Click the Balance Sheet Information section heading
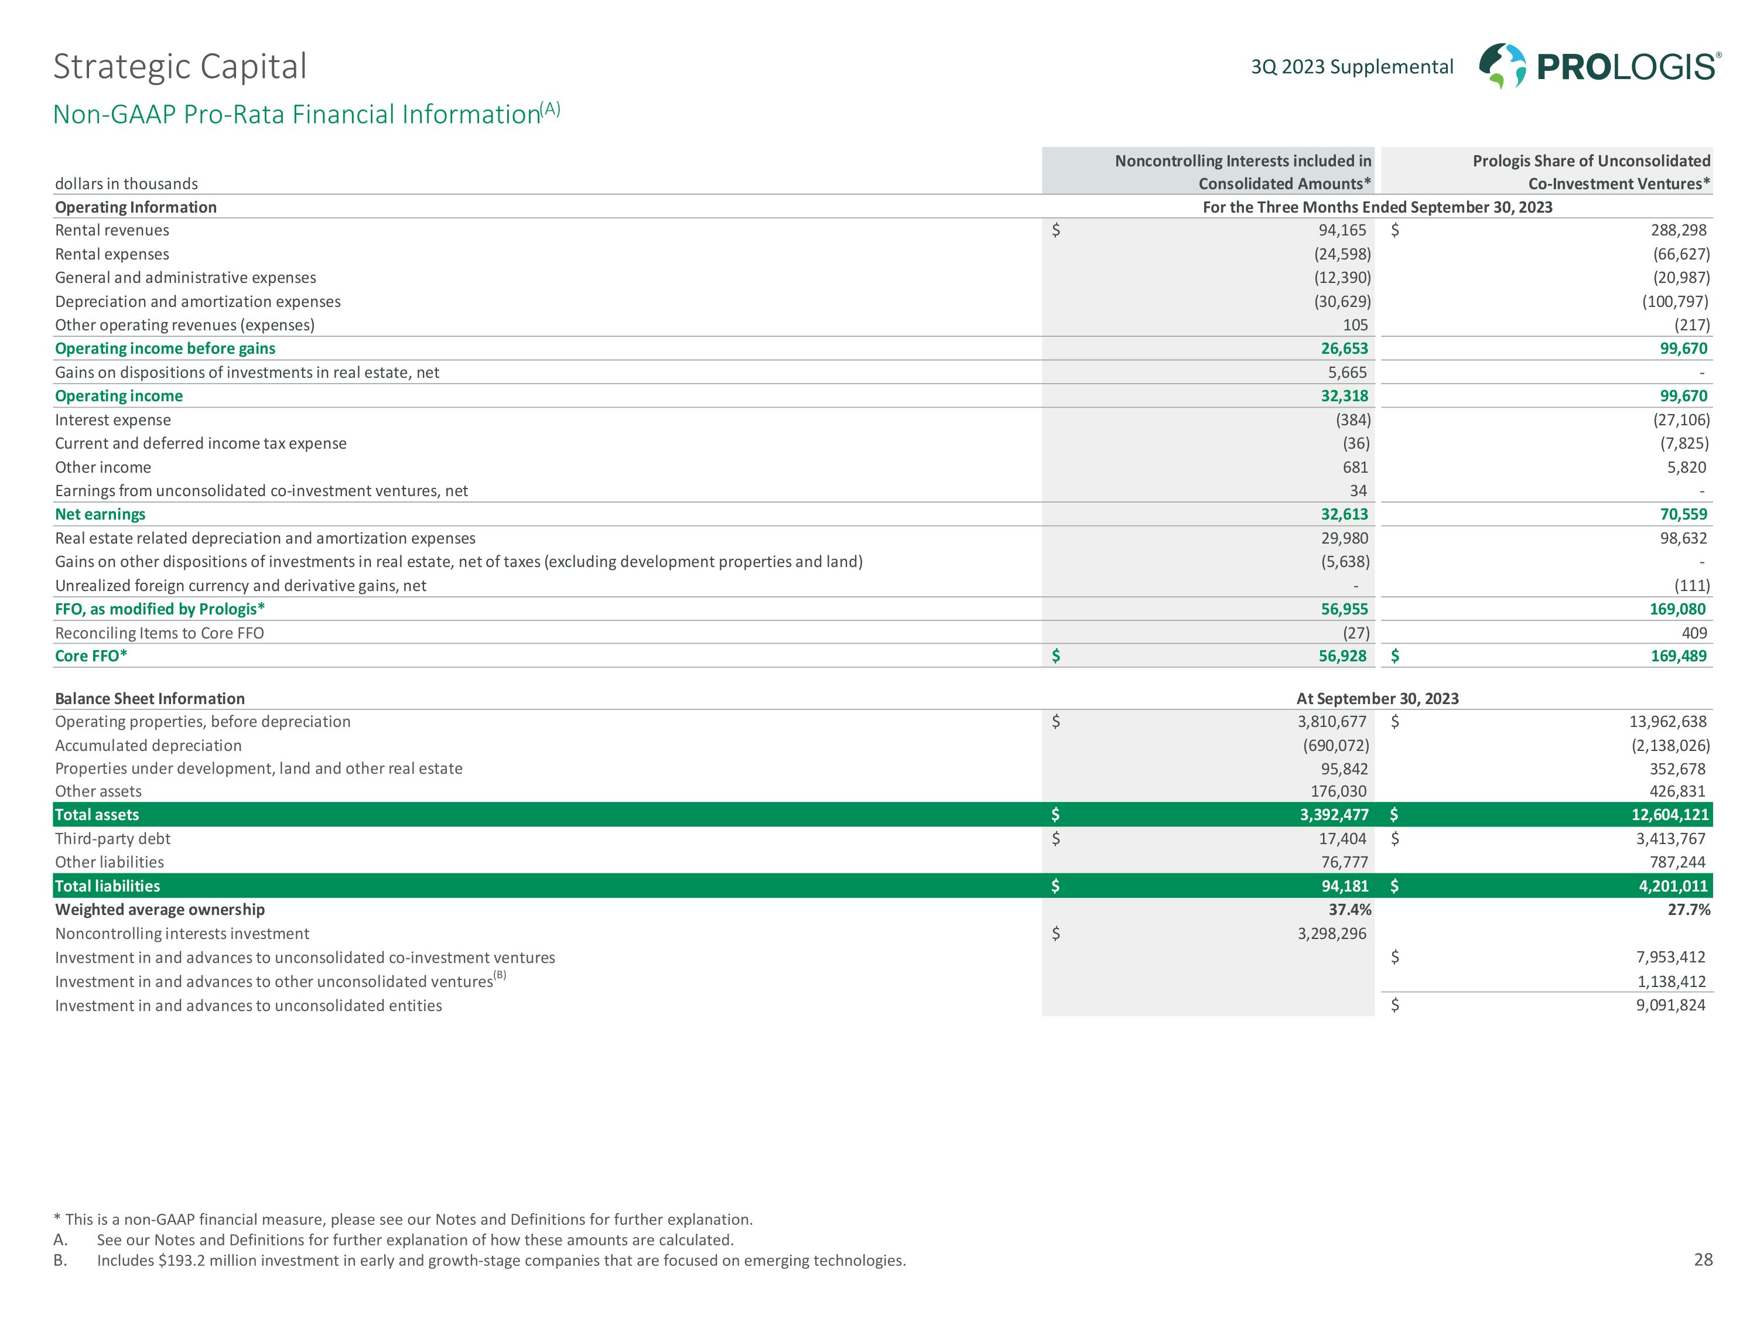The image size is (1757, 1318). tap(149, 698)
